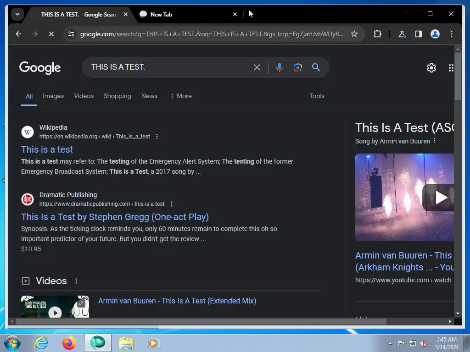Open the "This is a test" Wikipedia link
Image resolution: width=470 pixels, height=352 pixels.
pyautogui.click(x=47, y=149)
